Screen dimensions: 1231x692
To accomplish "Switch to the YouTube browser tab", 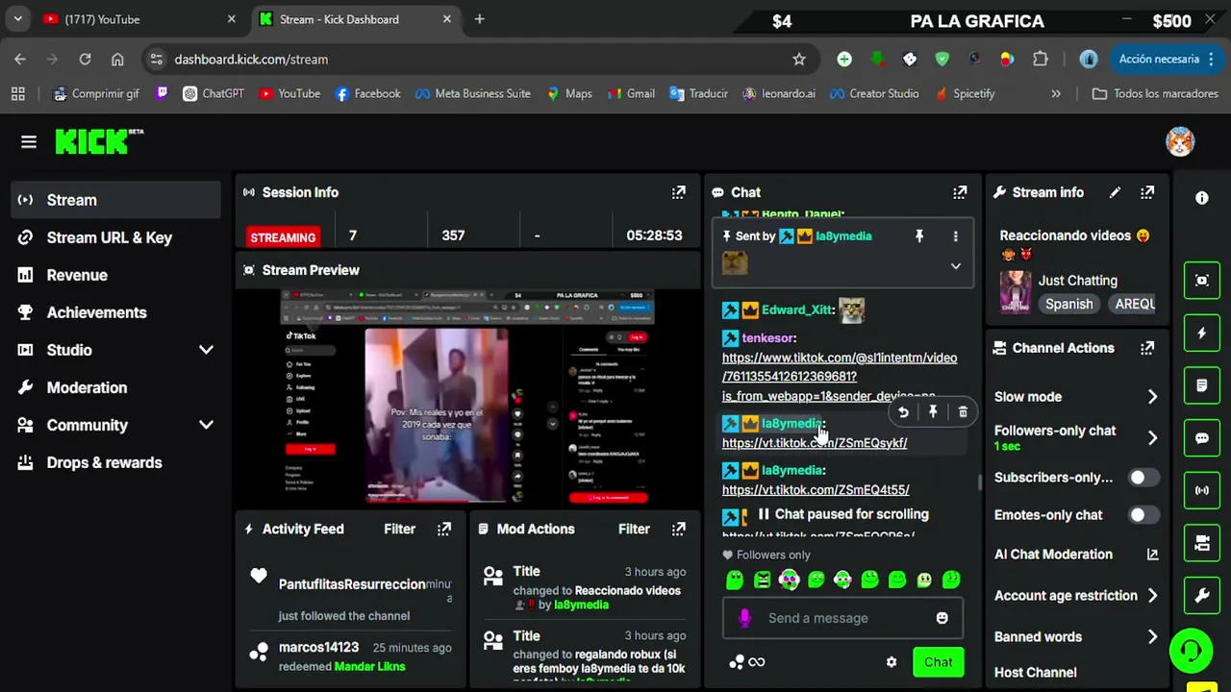I will click(135, 19).
